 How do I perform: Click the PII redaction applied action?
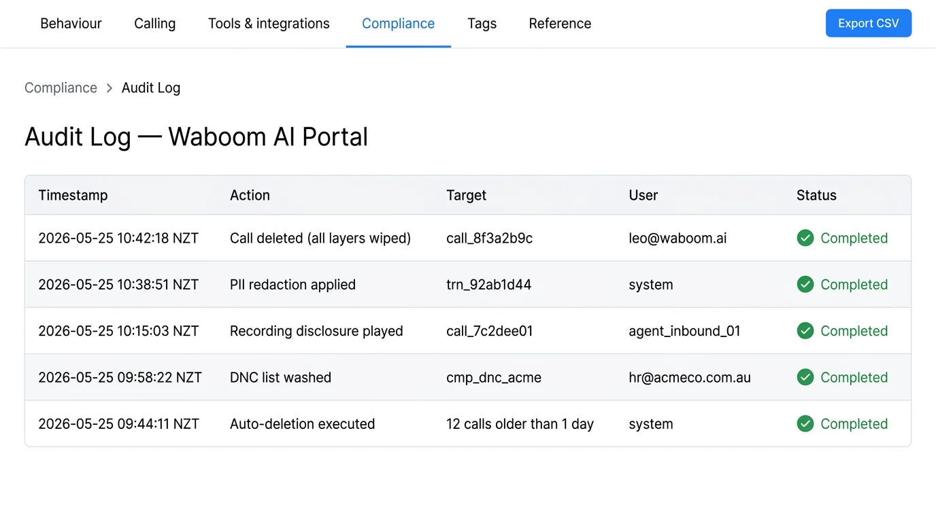[x=292, y=285]
